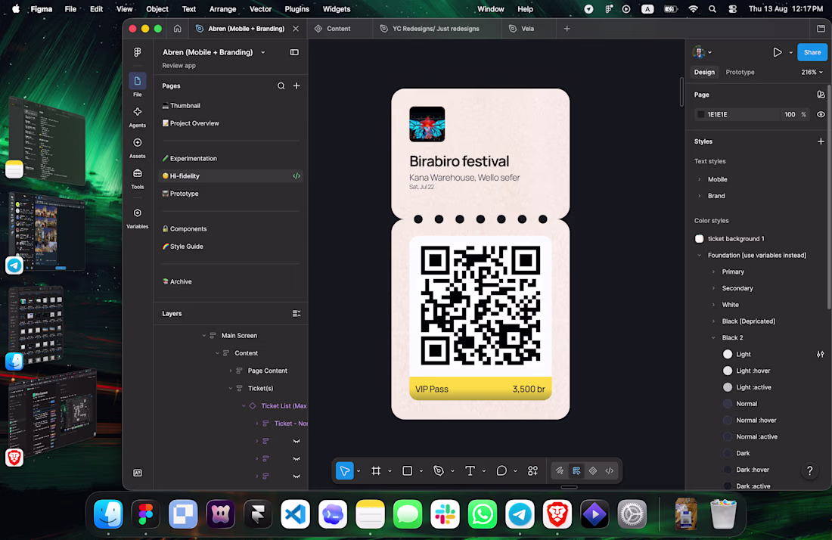The width and height of the screenshot is (832, 540).
Task: Open the file name dropdown arrow
Action: [x=262, y=52]
